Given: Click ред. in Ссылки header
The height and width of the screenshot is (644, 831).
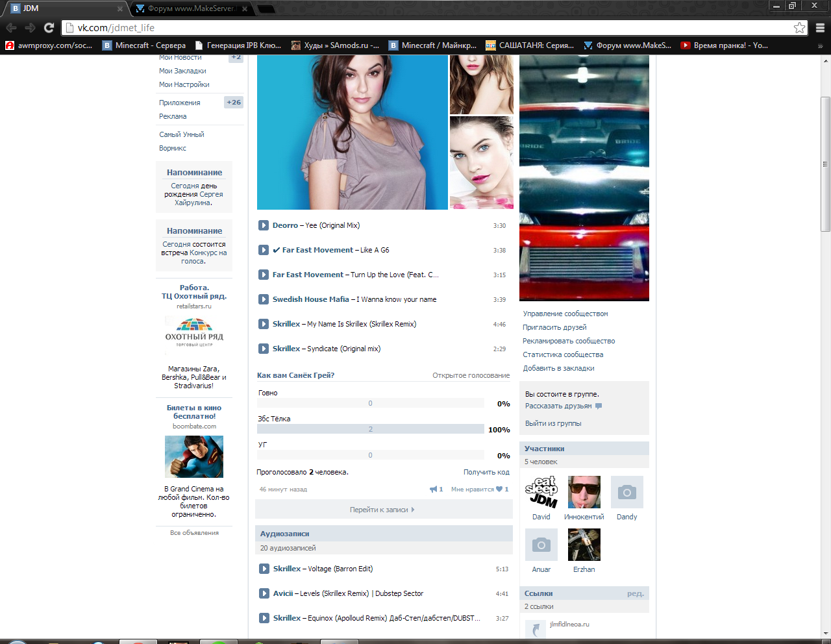Looking at the screenshot, I should pos(635,593).
